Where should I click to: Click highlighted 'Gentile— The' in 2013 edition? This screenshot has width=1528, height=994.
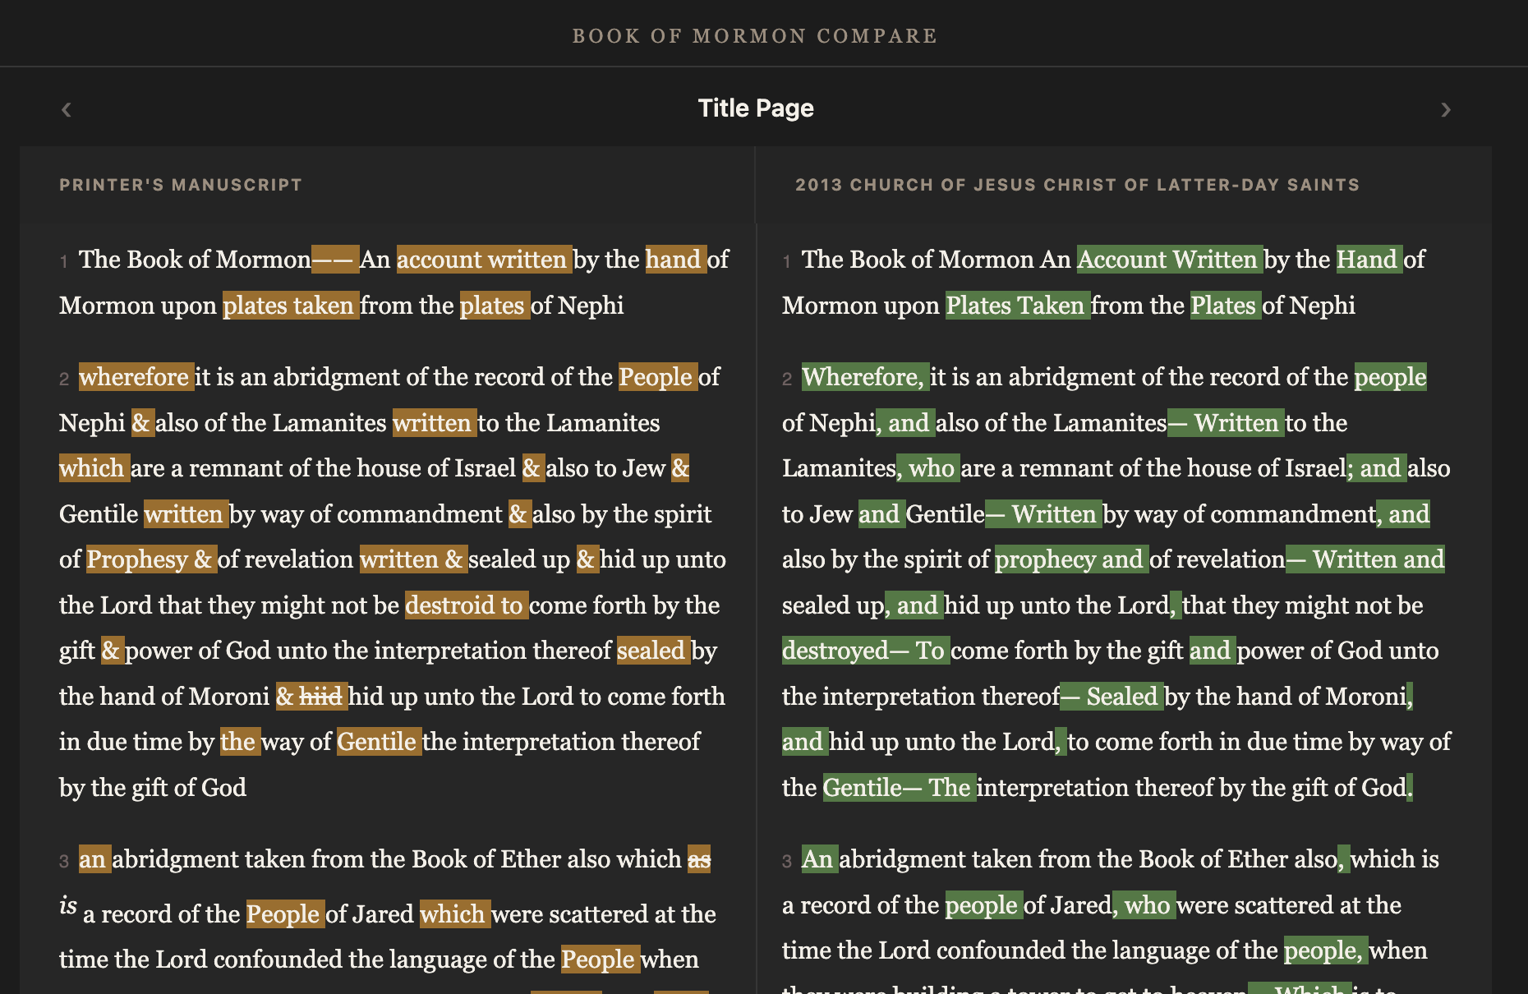(x=900, y=788)
